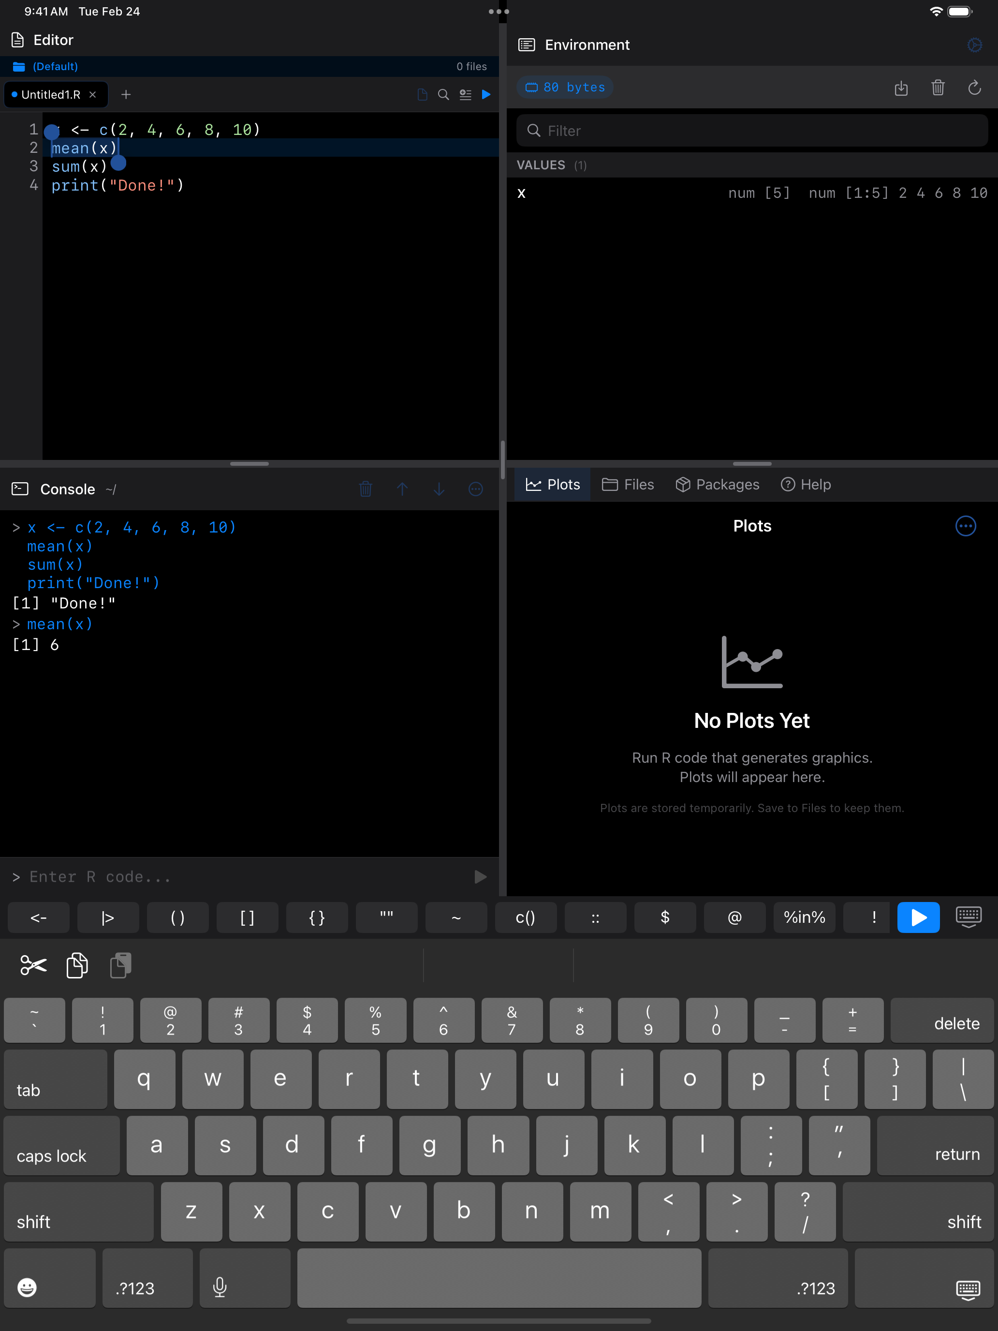Viewport: 998px width, 1331px height.
Task: Click the Filter field in Environment
Action: 752,131
